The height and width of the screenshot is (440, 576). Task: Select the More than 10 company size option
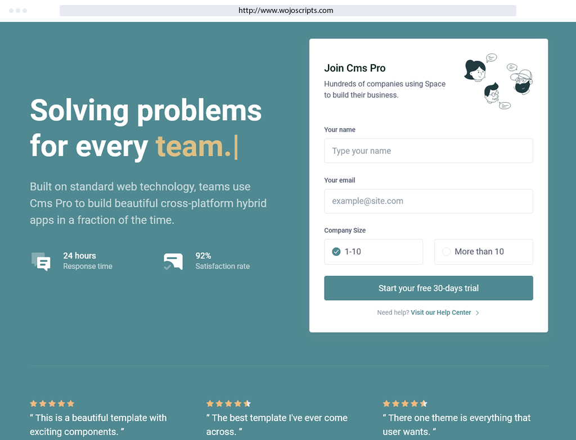point(483,252)
